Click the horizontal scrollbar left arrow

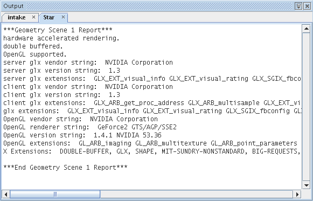click(x=6, y=194)
